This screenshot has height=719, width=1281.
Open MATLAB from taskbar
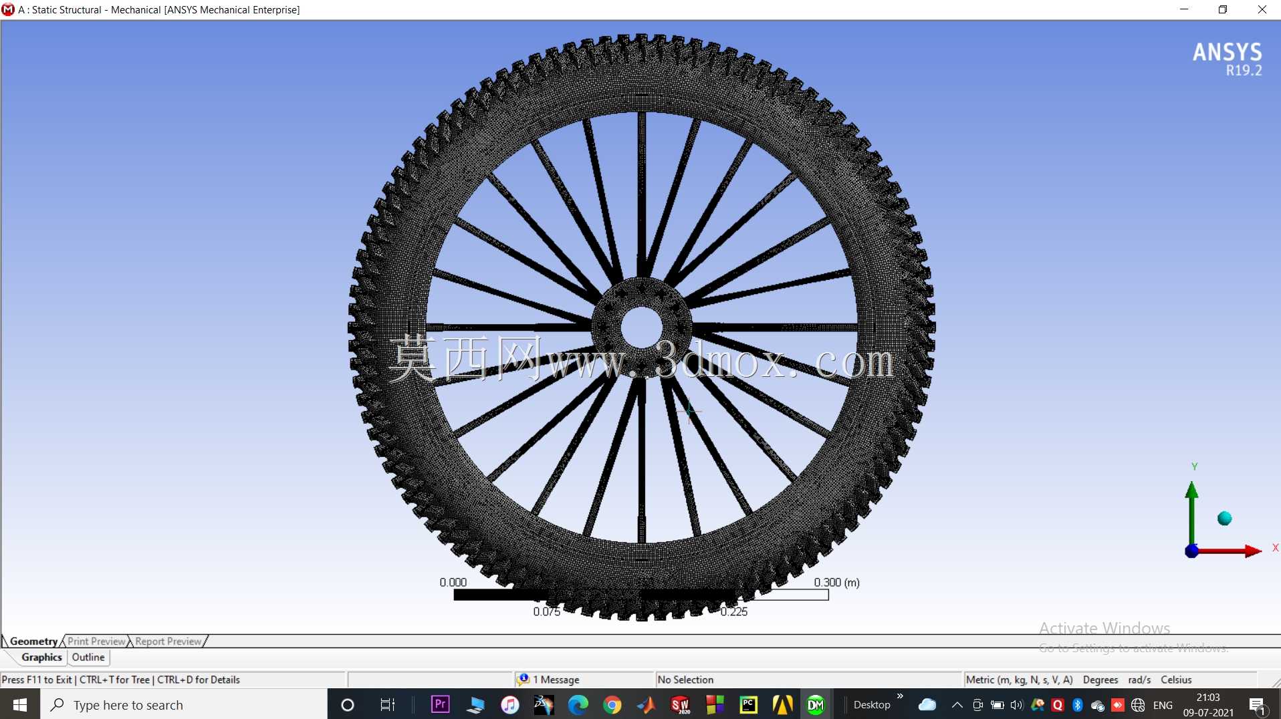point(646,704)
